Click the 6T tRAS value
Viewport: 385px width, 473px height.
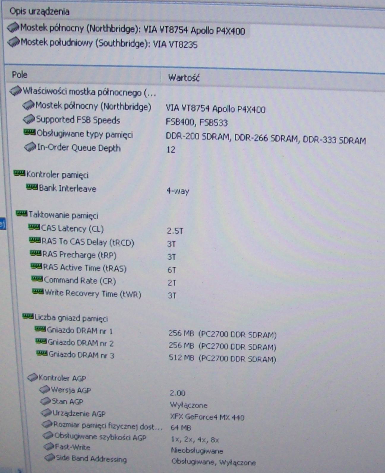point(172,270)
